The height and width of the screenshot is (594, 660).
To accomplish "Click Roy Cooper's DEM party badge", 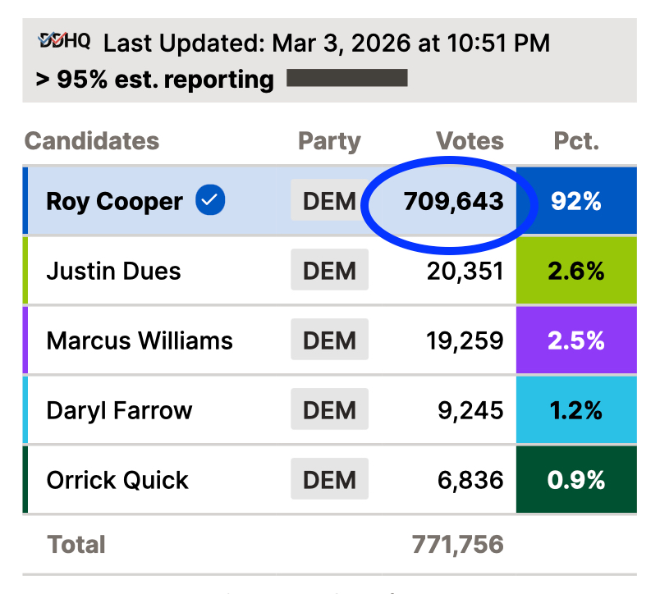I will [x=329, y=202].
